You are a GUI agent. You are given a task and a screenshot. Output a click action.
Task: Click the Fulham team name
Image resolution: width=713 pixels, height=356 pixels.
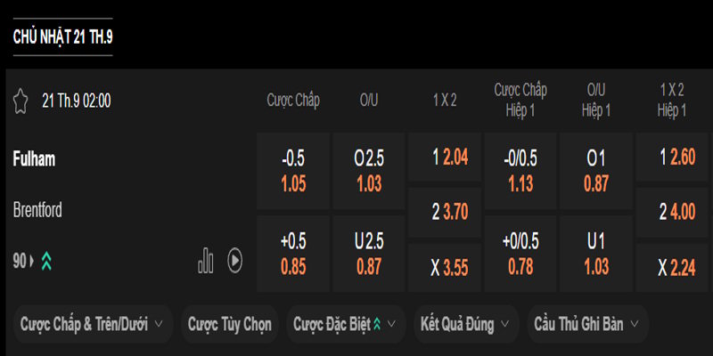click(x=35, y=159)
